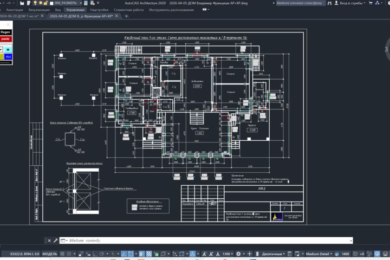Click the first annotation visibility icon
The image size is (390, 260).
click(x=204, y=254)
